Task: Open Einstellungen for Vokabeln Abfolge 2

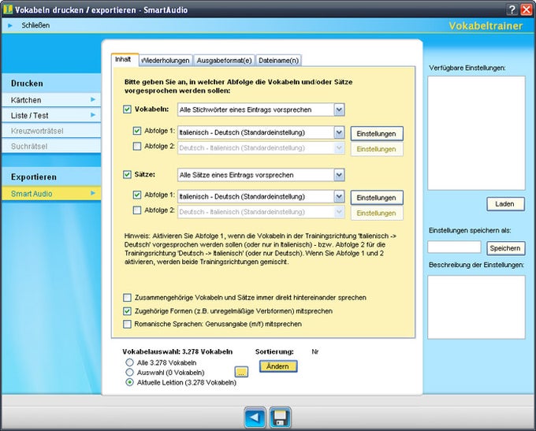Action: click(x=377, y=149)
